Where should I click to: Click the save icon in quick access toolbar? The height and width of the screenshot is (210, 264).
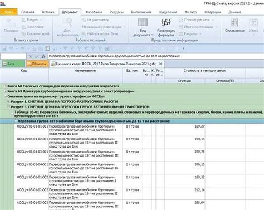pos(4,48)
